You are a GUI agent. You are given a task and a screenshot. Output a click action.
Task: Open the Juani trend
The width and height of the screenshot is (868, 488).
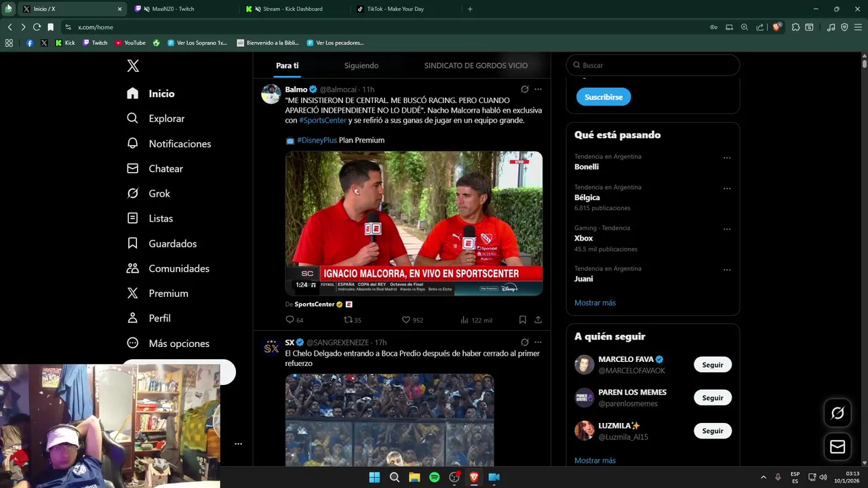(x=584, y=279)
